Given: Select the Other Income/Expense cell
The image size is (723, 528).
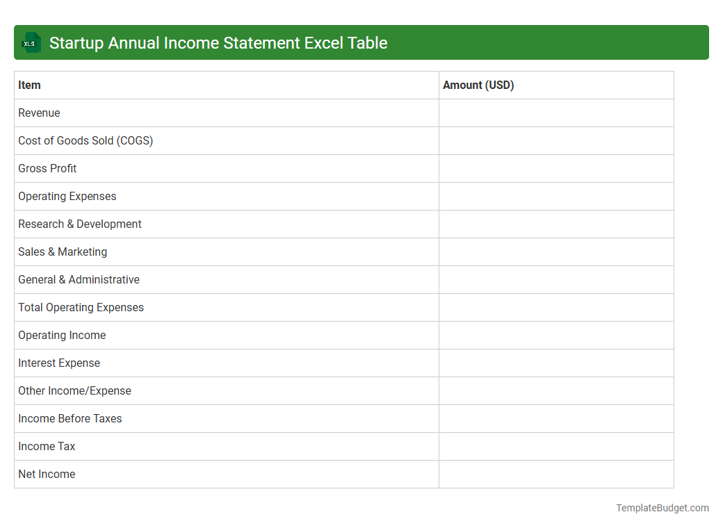Looking at the screenshot, I should tap(74, 390).
